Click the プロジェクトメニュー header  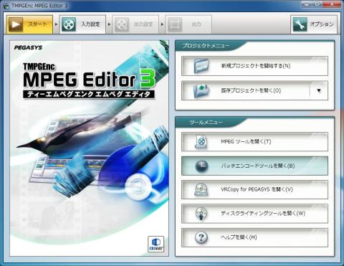(x=206, y=46)
